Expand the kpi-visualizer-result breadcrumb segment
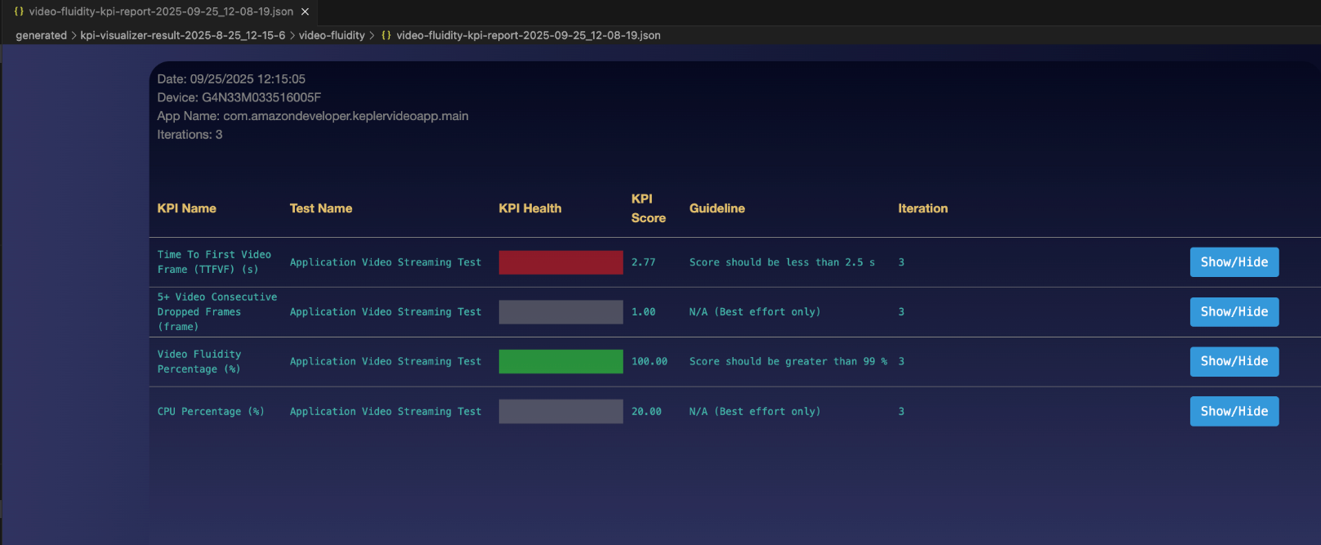The width and height of the screenshot is (1321, 545). point(182,35)
